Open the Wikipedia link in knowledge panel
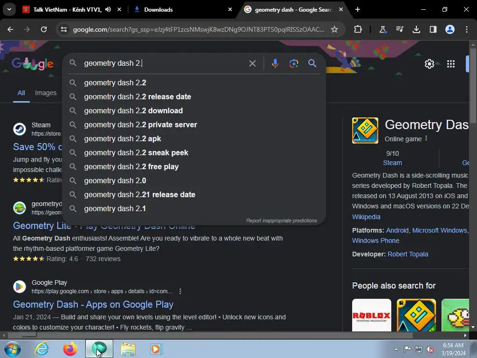The image size is (477, 358). pyautogui.click(x=366, y=217)
